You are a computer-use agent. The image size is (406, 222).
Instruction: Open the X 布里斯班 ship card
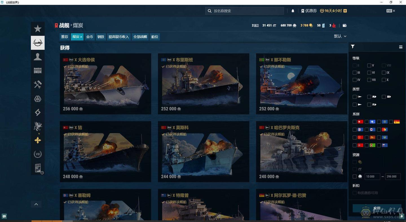(204, 84)
